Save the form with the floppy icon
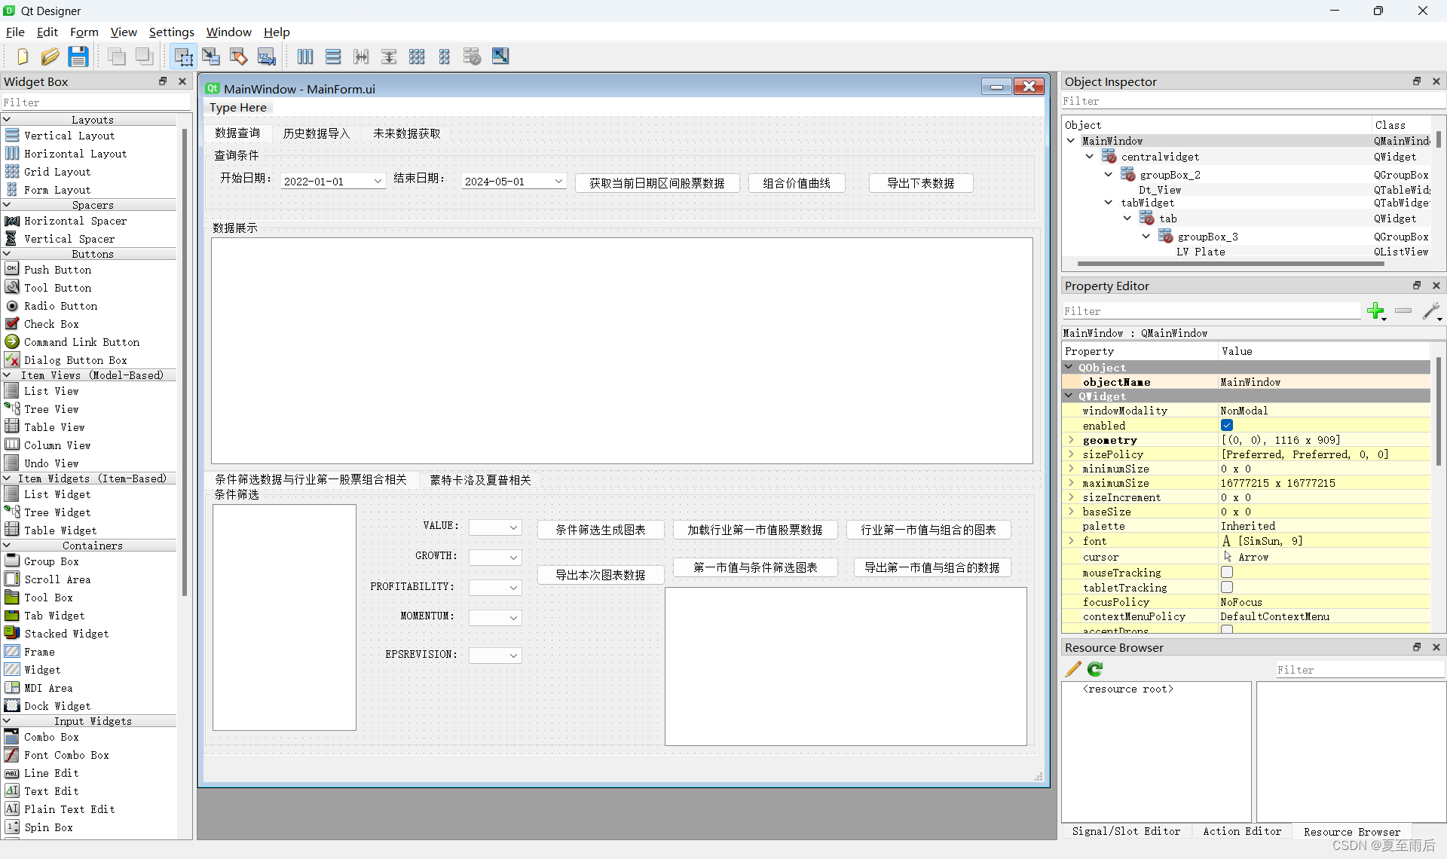 coord(78,57)
